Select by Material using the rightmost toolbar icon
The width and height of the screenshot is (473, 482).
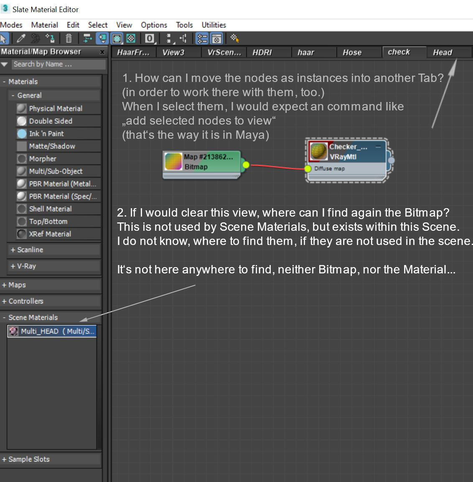click(x=234, y=38)
